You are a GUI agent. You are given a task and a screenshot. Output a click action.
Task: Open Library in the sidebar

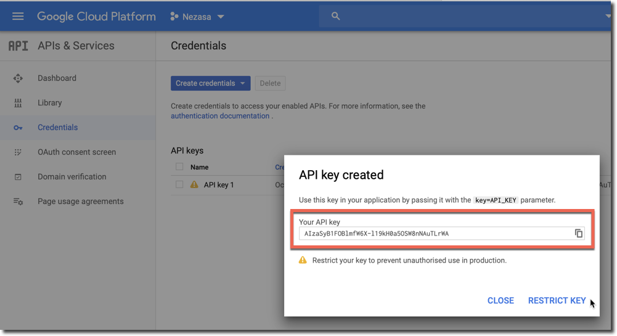[x=49, y=103]
